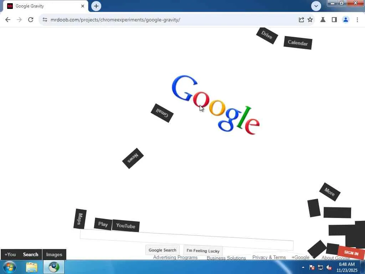Go back using the browser back arrow
365x274 pixels.
click(x=8, y=20)
